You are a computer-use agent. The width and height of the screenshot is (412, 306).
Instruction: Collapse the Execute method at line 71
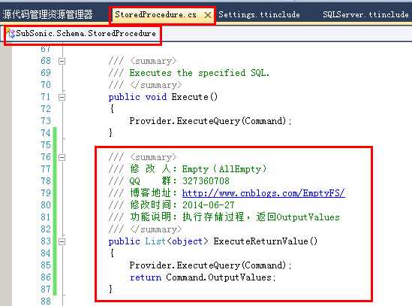[x=62, y=98]
